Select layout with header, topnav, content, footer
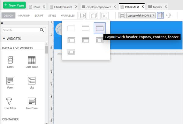183x124 pixels. click(x=100, y=29)
